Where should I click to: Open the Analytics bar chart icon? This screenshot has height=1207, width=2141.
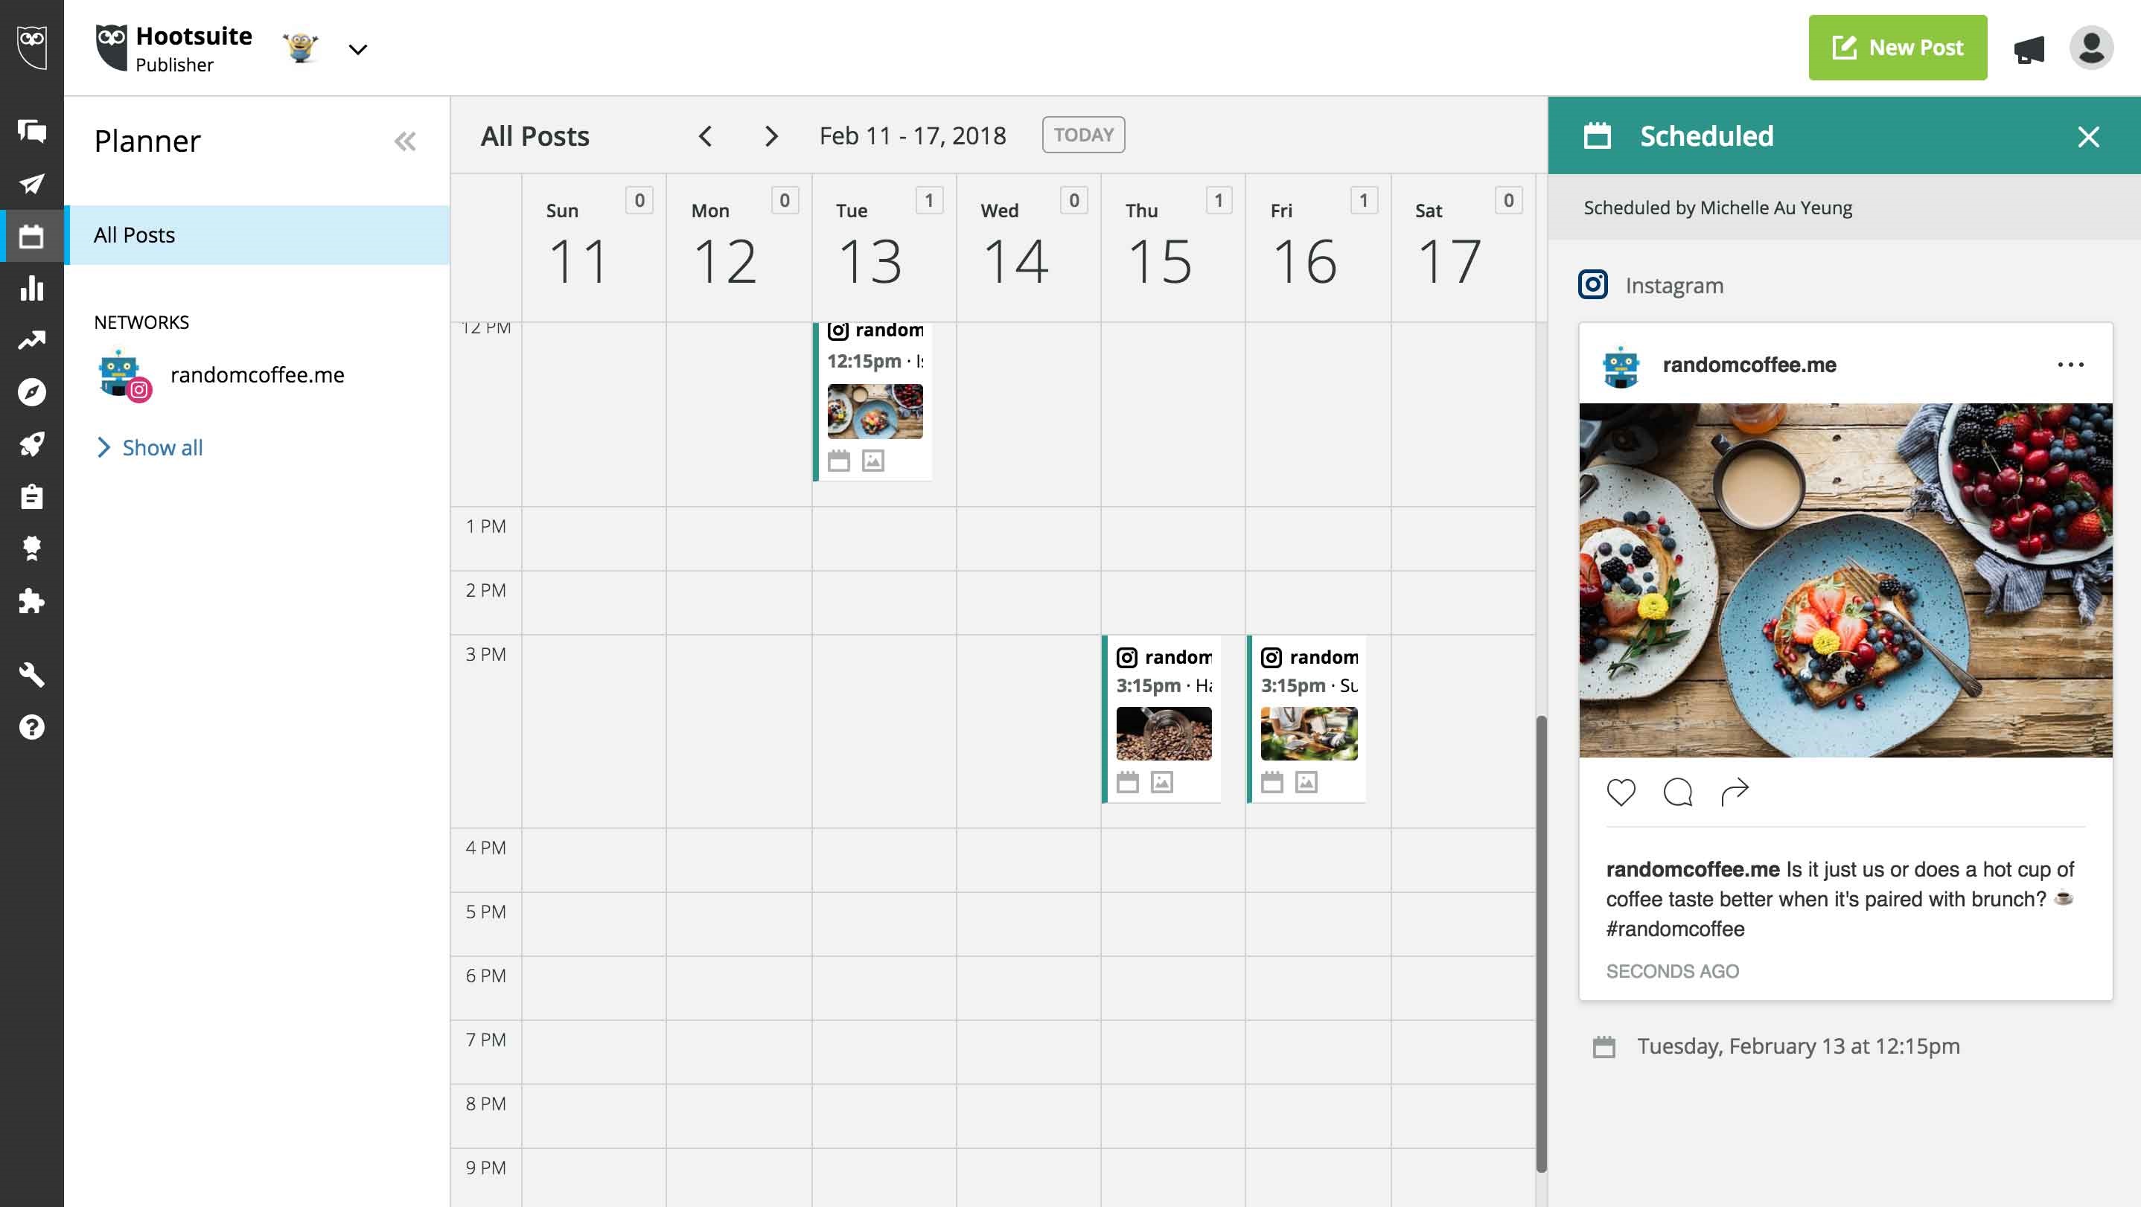point(31,288)
